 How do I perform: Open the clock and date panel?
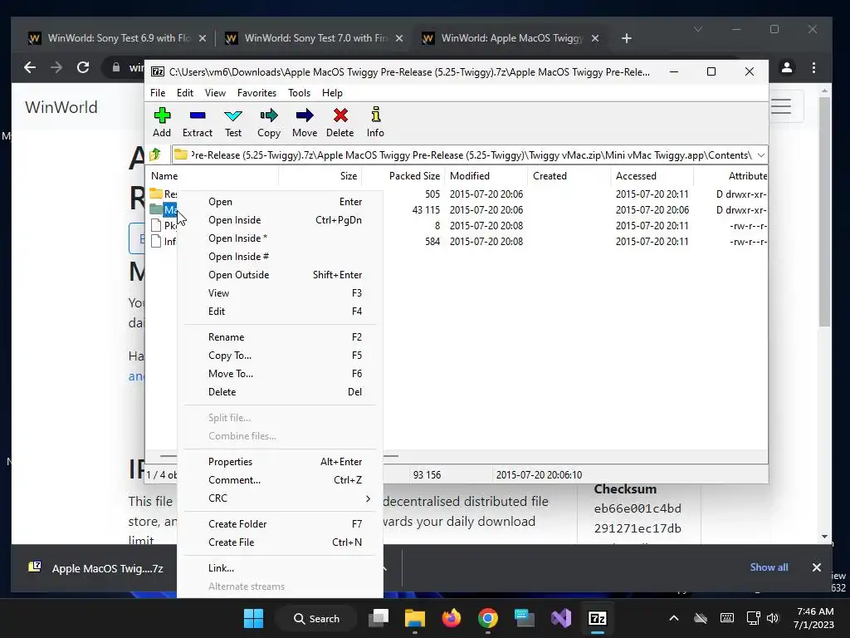click(813, 618)
